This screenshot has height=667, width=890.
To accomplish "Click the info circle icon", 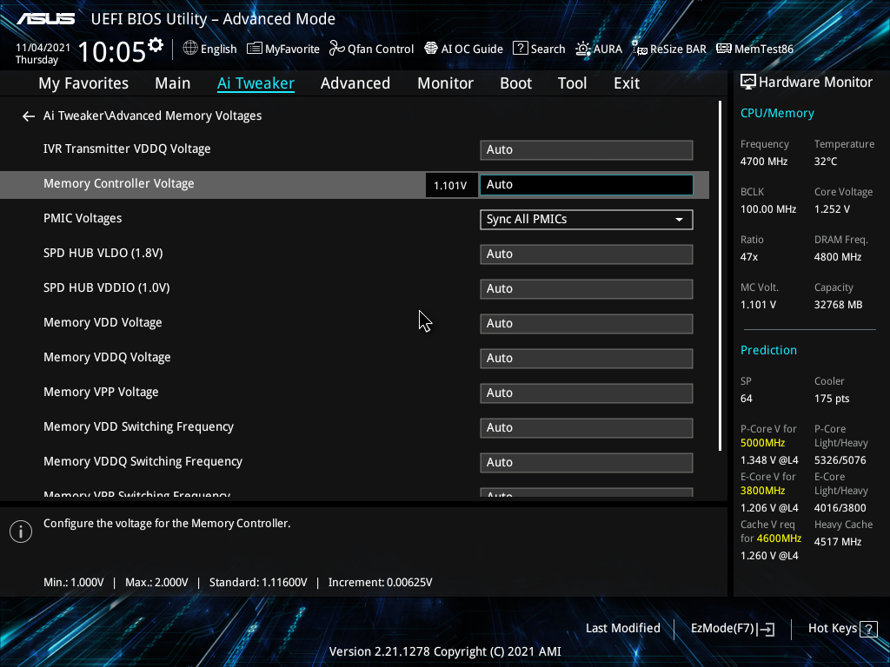I will coord(21,532).
